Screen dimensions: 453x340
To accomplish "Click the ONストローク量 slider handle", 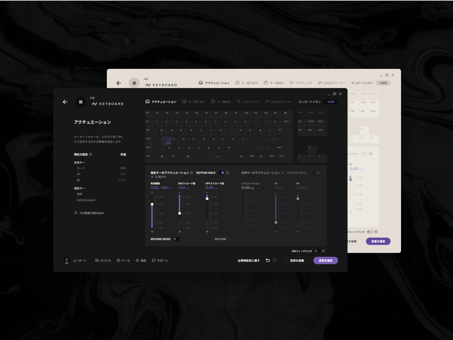I will pos(180,213).
